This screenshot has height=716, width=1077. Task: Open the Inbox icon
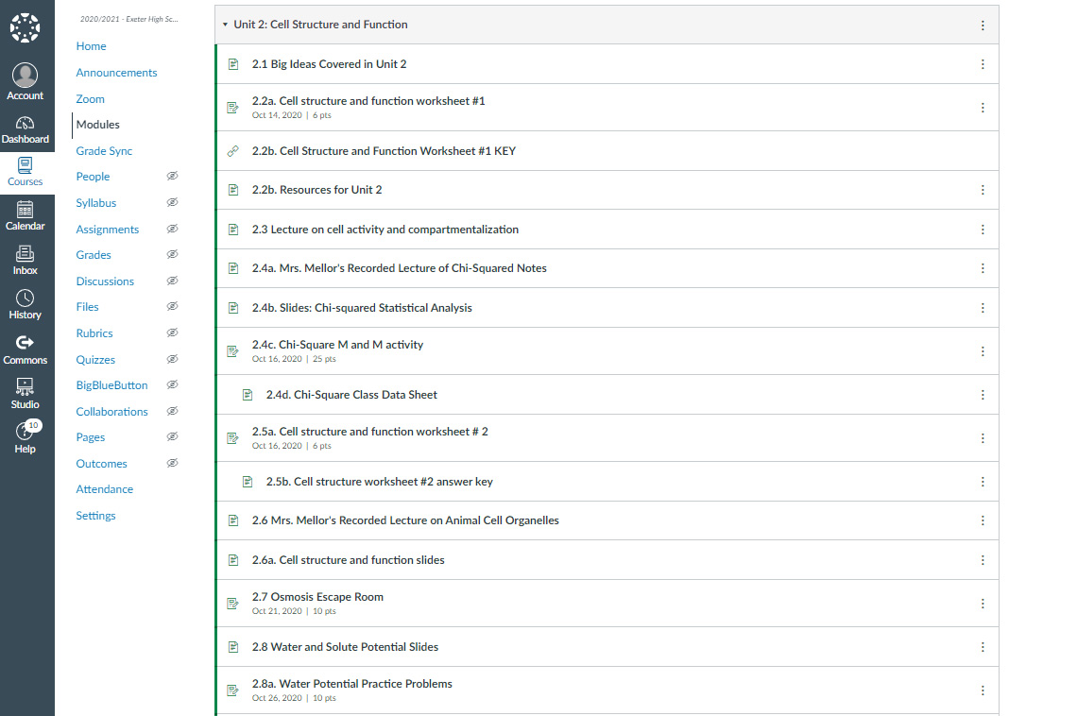pyautogui.click(x=26, y=254)
